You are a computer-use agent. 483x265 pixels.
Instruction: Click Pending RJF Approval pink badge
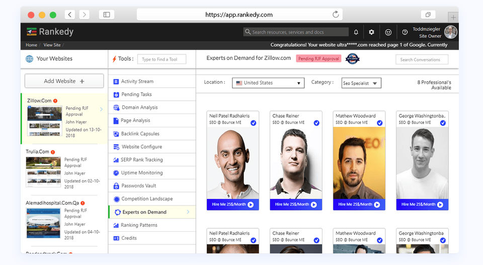point(318,58)
